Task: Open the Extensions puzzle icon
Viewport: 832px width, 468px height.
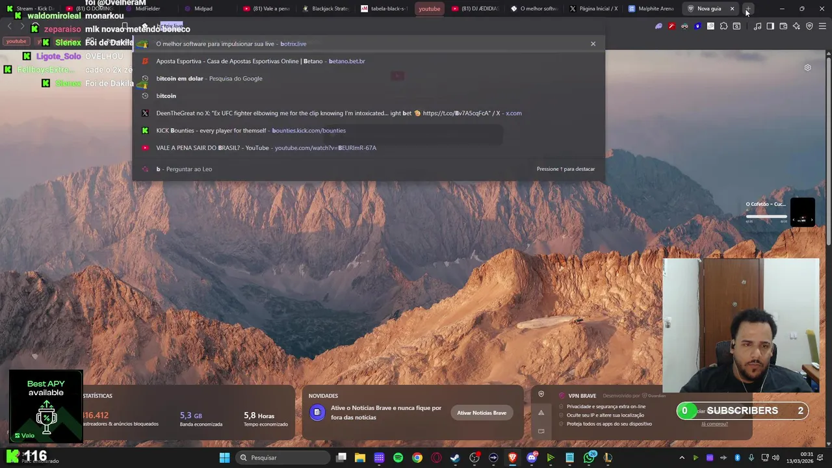Action: 723,26
